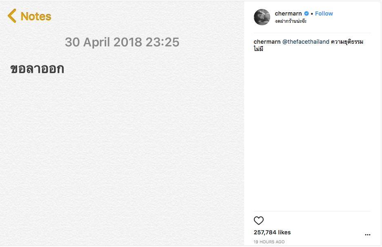
Task: Open chermarn's round profile avatar
Action: (x=262, y=17)
